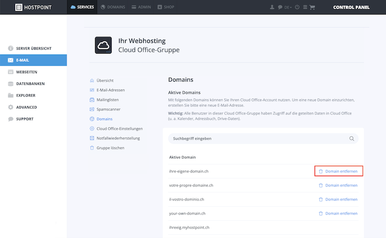Click the Cloud Office cloud icon

coord(103,45)
